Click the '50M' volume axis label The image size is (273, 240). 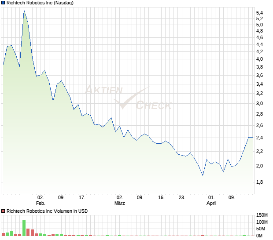(261, 229)
